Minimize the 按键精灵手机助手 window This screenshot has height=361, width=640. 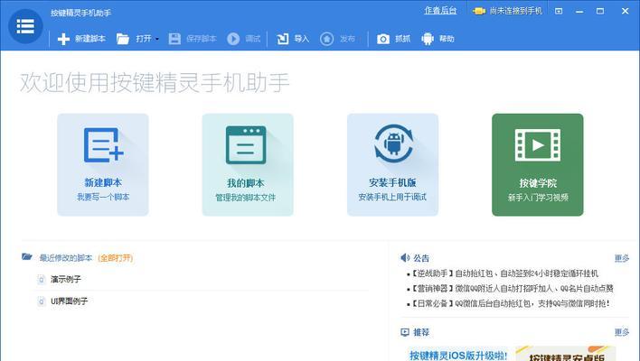pos(579,12)
